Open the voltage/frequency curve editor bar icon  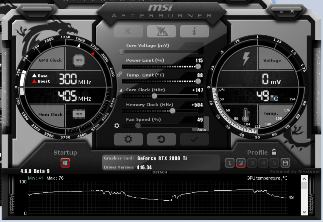point(120,90)
